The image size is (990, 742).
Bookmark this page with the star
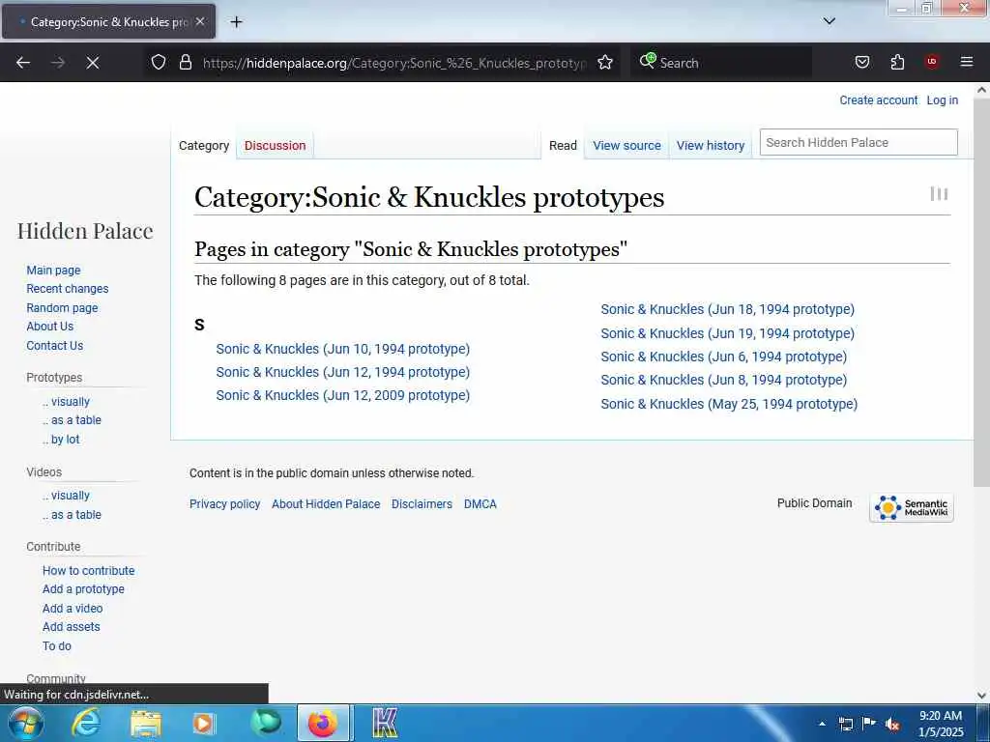tap(605, 63)
